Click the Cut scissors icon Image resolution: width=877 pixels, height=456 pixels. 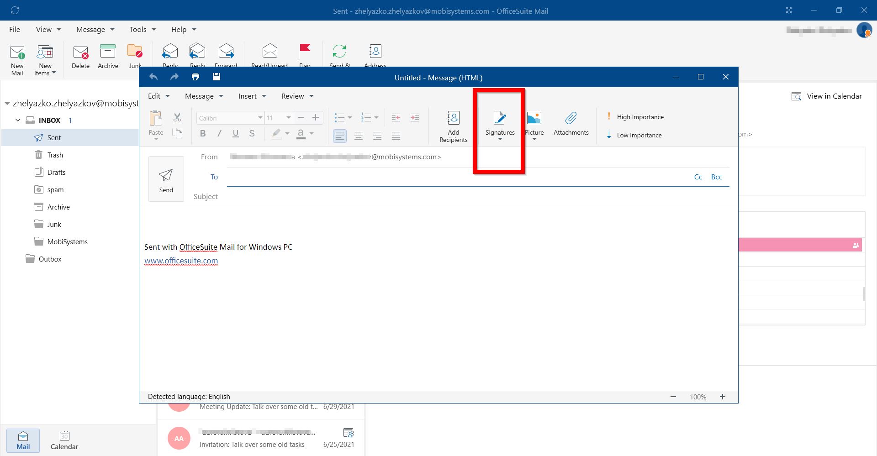coord(177,117)
